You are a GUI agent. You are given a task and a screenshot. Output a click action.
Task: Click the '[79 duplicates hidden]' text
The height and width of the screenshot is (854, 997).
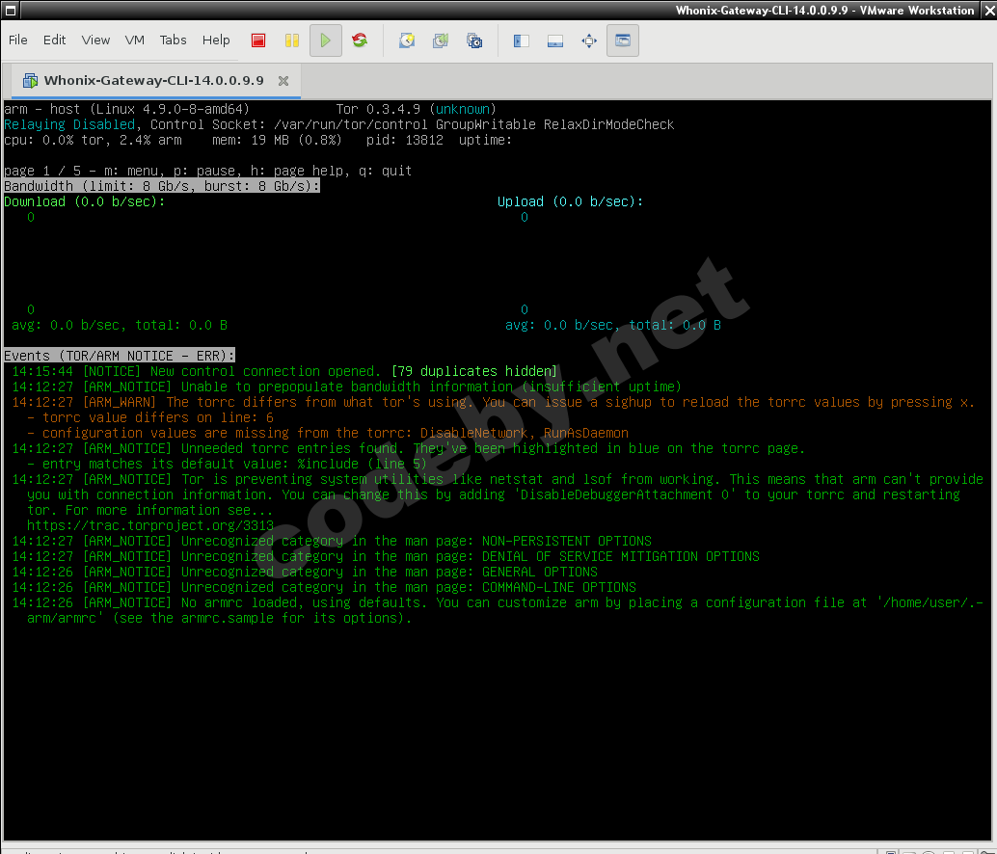pos(474,371)
